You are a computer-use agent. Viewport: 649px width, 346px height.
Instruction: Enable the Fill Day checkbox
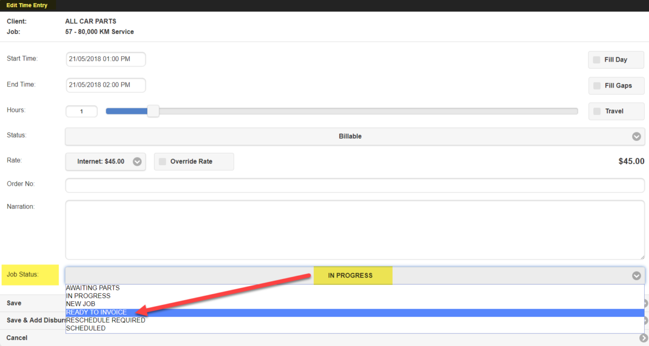(595, 59)
